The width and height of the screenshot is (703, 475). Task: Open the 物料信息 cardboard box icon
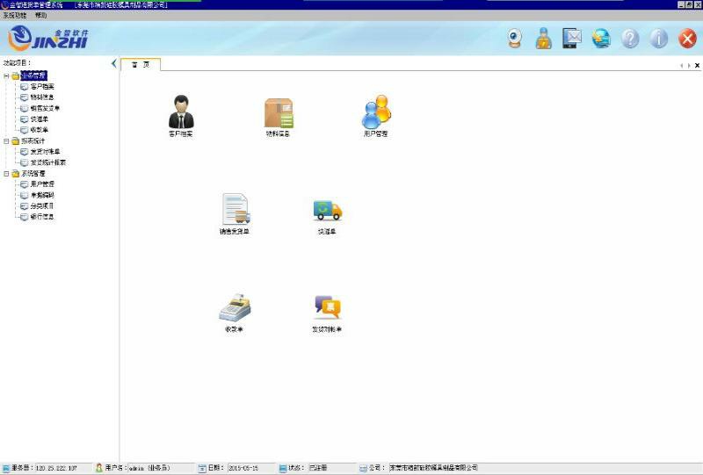279,112
